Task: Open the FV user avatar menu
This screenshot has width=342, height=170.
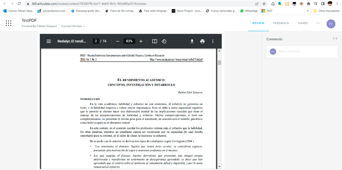Action: coord(331,24)
